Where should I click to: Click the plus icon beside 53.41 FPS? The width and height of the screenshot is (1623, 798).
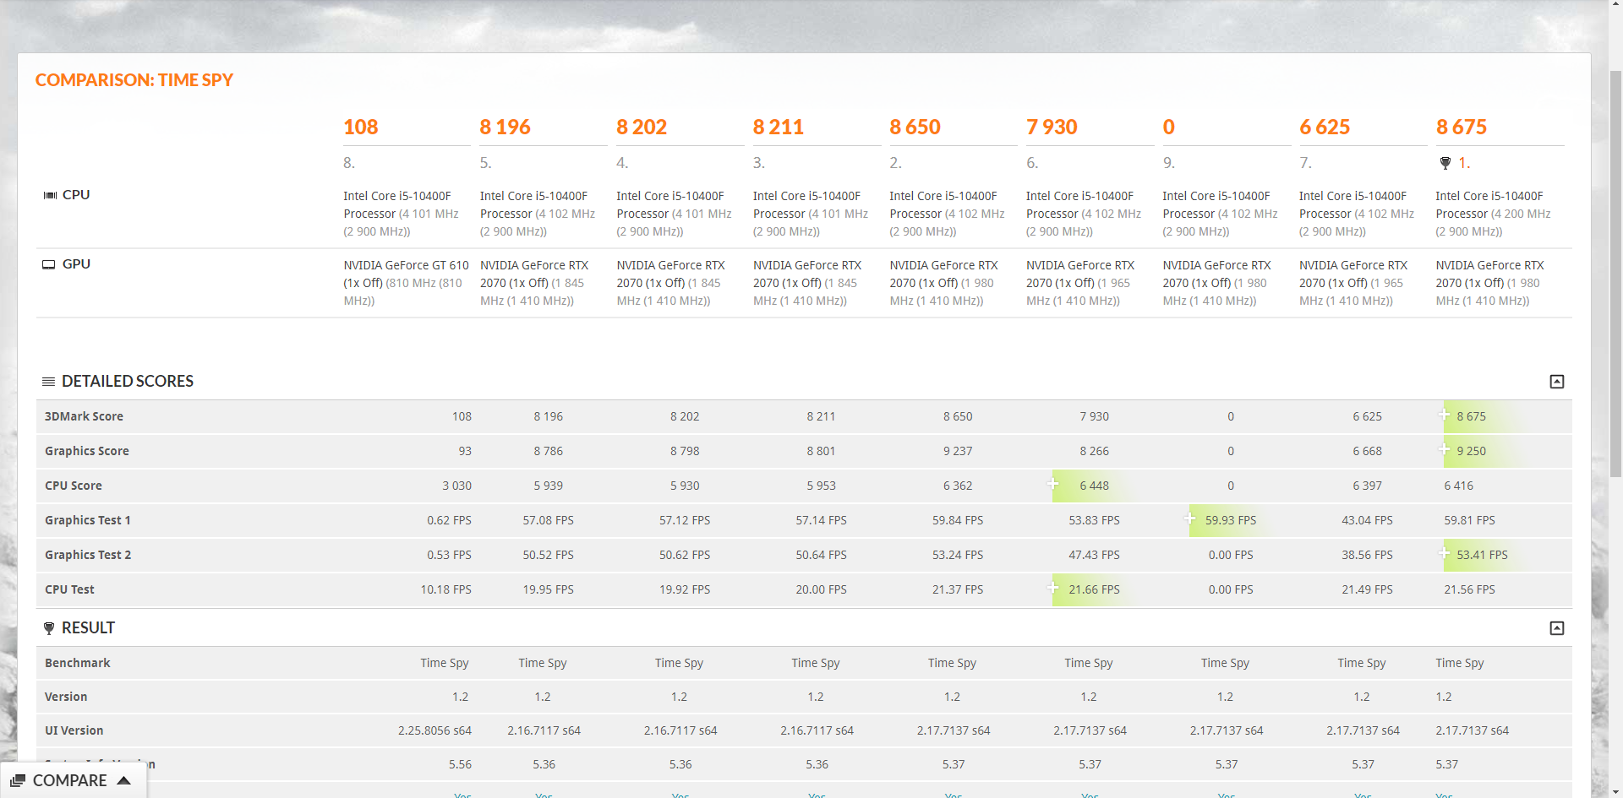click(x=1445, y=553)
